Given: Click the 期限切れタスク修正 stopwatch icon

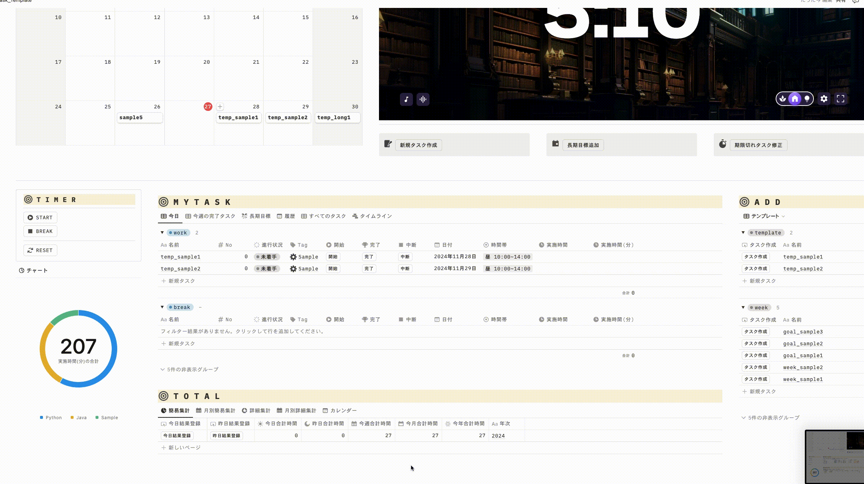Looking at the screenshot, I should [x=723, y=144].
